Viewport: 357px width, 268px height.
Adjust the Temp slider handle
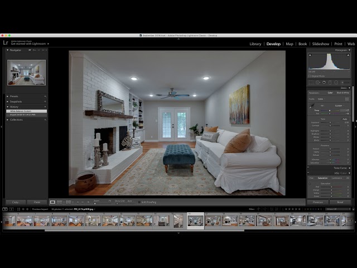point(330,111)
